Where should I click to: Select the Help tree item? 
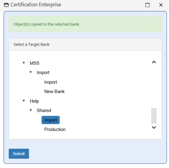click(34, 101)
